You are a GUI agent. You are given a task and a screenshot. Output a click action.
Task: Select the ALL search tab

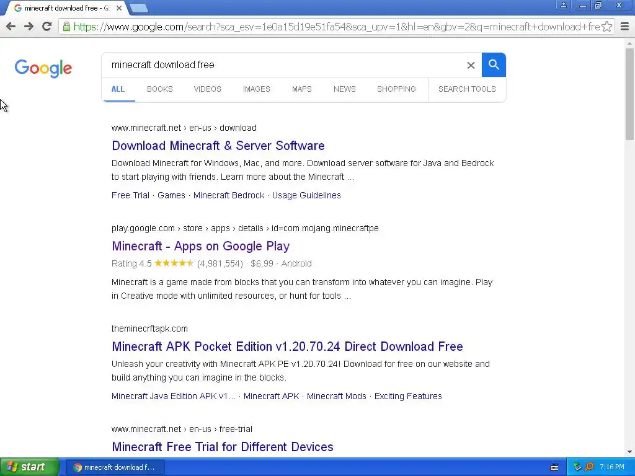coord(118,89)
